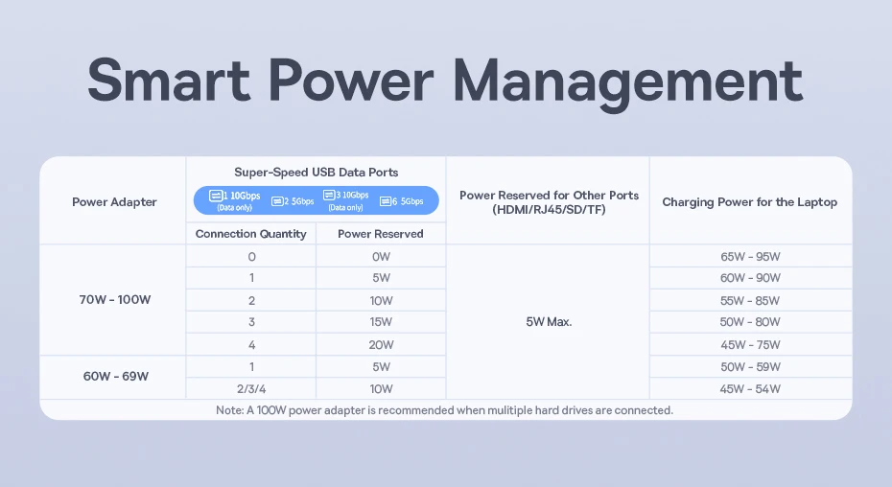The image size is (892, 487).
Task: Select the Connection Quantity subheader
Action: point(250,234)
